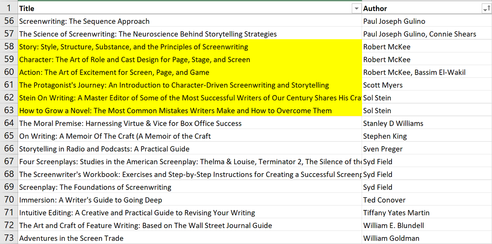Click author cell 'Stephen King'
This screenshot has width=492, height=244.
(427, 136)
